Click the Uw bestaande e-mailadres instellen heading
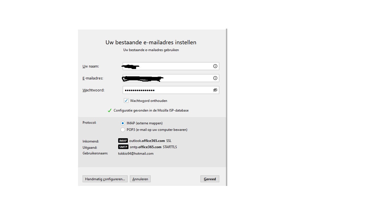 (151, 42)
